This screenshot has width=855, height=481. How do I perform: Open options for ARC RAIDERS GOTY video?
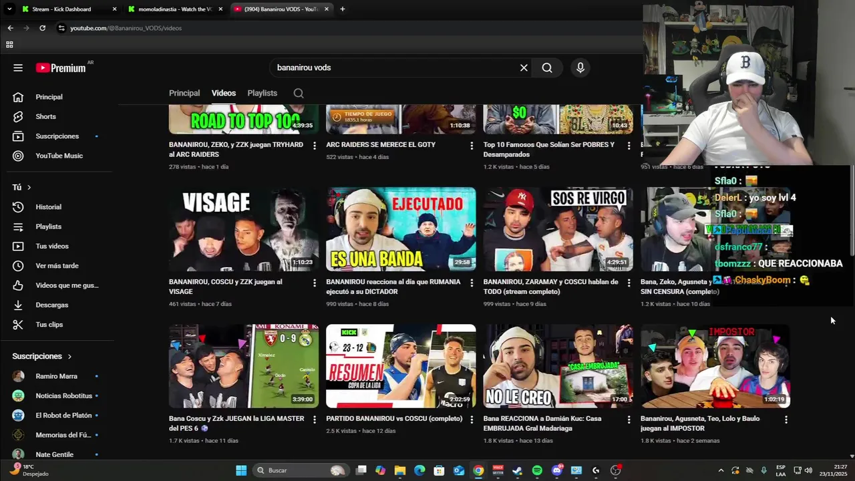point(472,146)
